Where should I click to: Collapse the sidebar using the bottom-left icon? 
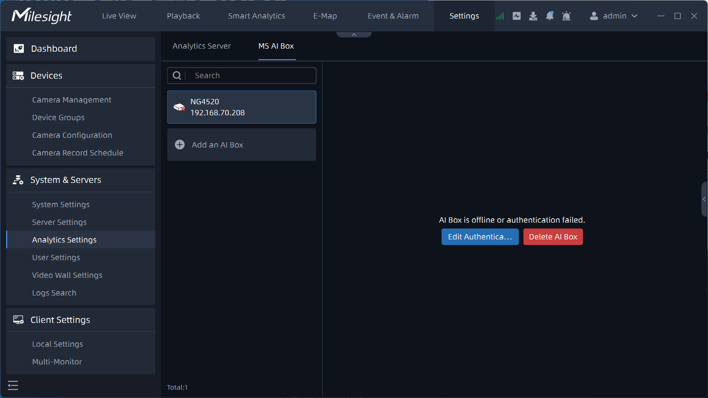click(x=13, y=385)
